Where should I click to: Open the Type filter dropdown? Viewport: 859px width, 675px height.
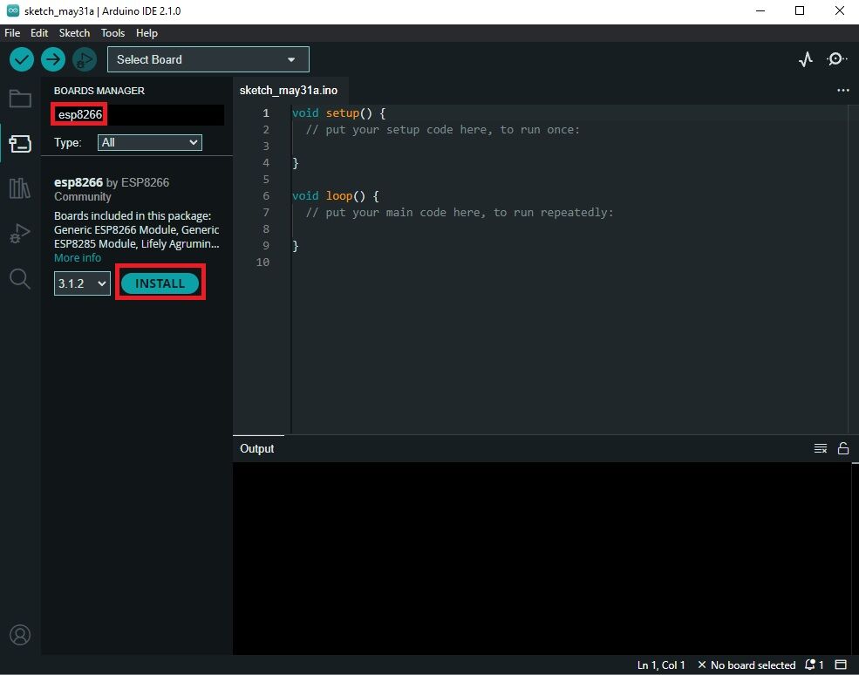coord(150,142)
